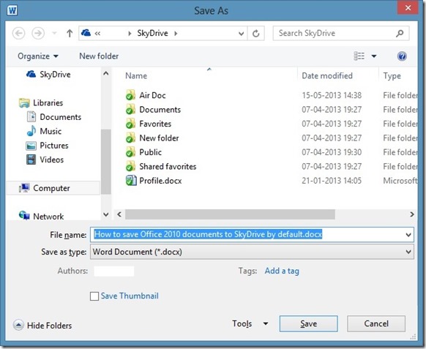
Task: Sort by Date modified column header
Action: pyautogui.click(x=327, y=76)
